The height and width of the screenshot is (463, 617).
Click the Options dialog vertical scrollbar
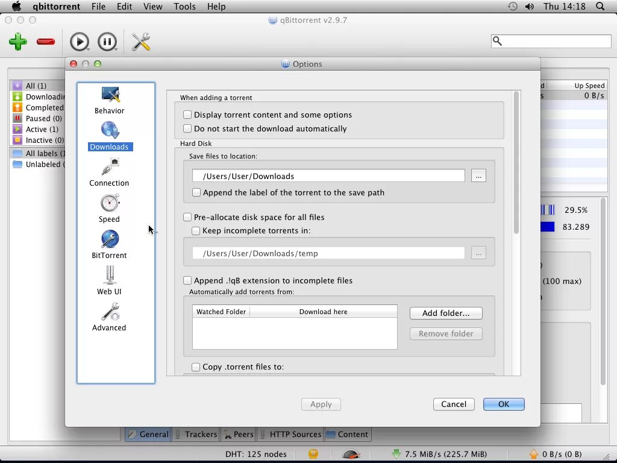point(516,163)
